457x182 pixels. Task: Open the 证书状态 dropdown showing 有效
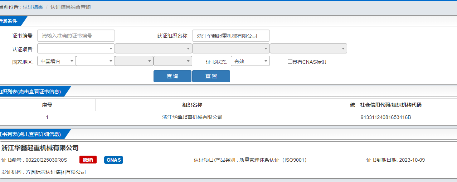click(250, 61)
